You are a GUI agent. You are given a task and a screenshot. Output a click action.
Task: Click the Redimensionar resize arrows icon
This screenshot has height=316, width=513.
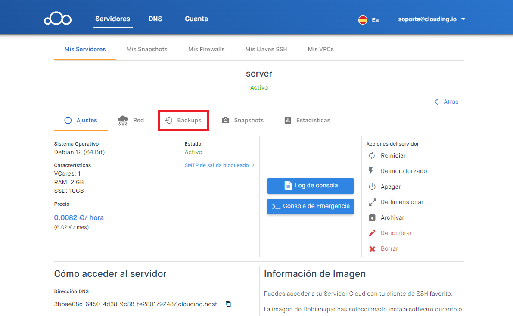point(372,202)
